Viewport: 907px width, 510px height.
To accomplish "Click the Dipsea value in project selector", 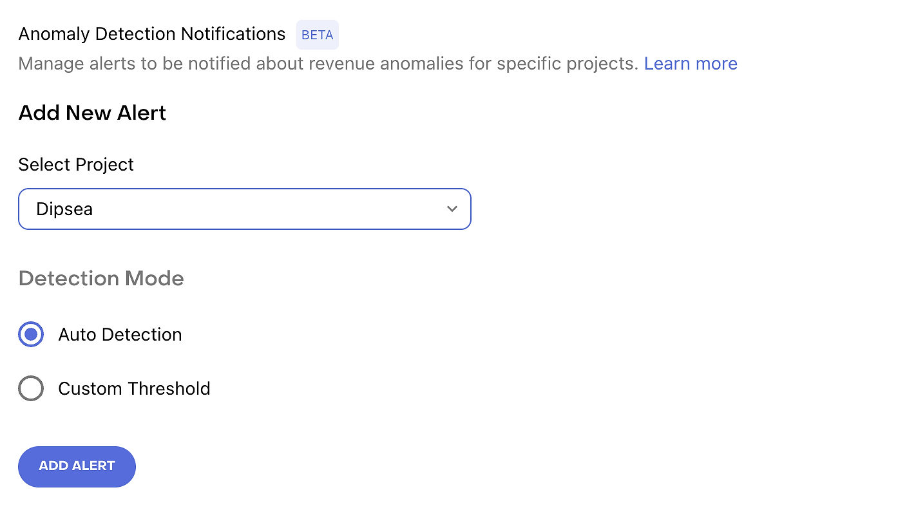I will [x=64, y=209].
